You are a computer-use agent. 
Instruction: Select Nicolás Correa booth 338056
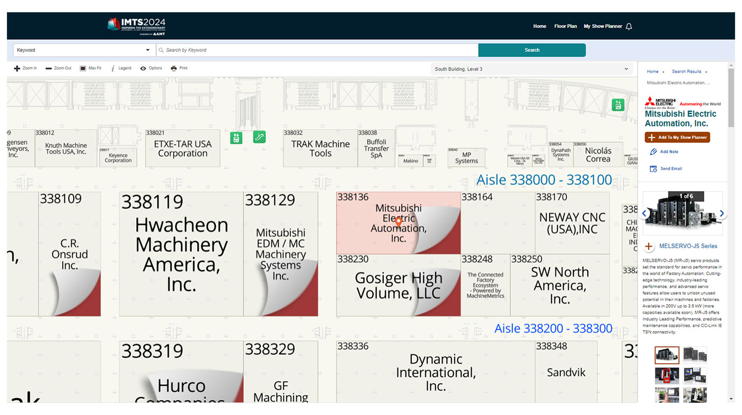point(598,155)
